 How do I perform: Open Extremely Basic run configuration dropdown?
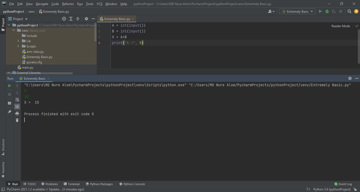297,11
